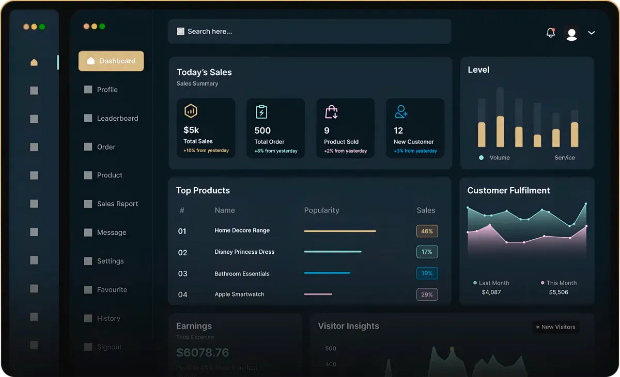Viewport: 620px width, 377px height.
Task: Select the $5k Total Sales card
Action: pos(206,128)
